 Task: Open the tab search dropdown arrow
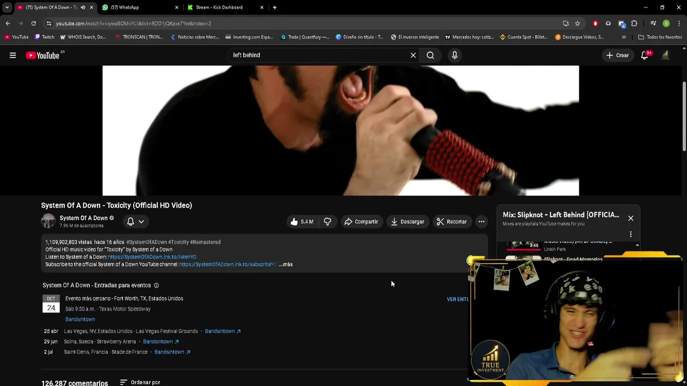click(6, 8)
